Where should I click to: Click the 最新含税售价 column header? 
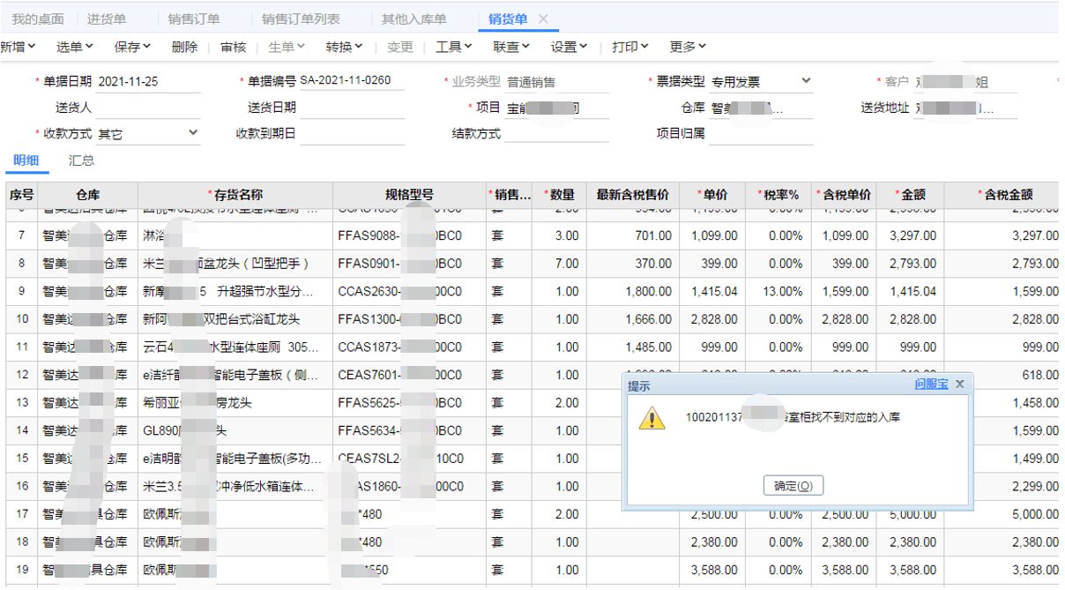pyautogui.click(x=633, y=195)
